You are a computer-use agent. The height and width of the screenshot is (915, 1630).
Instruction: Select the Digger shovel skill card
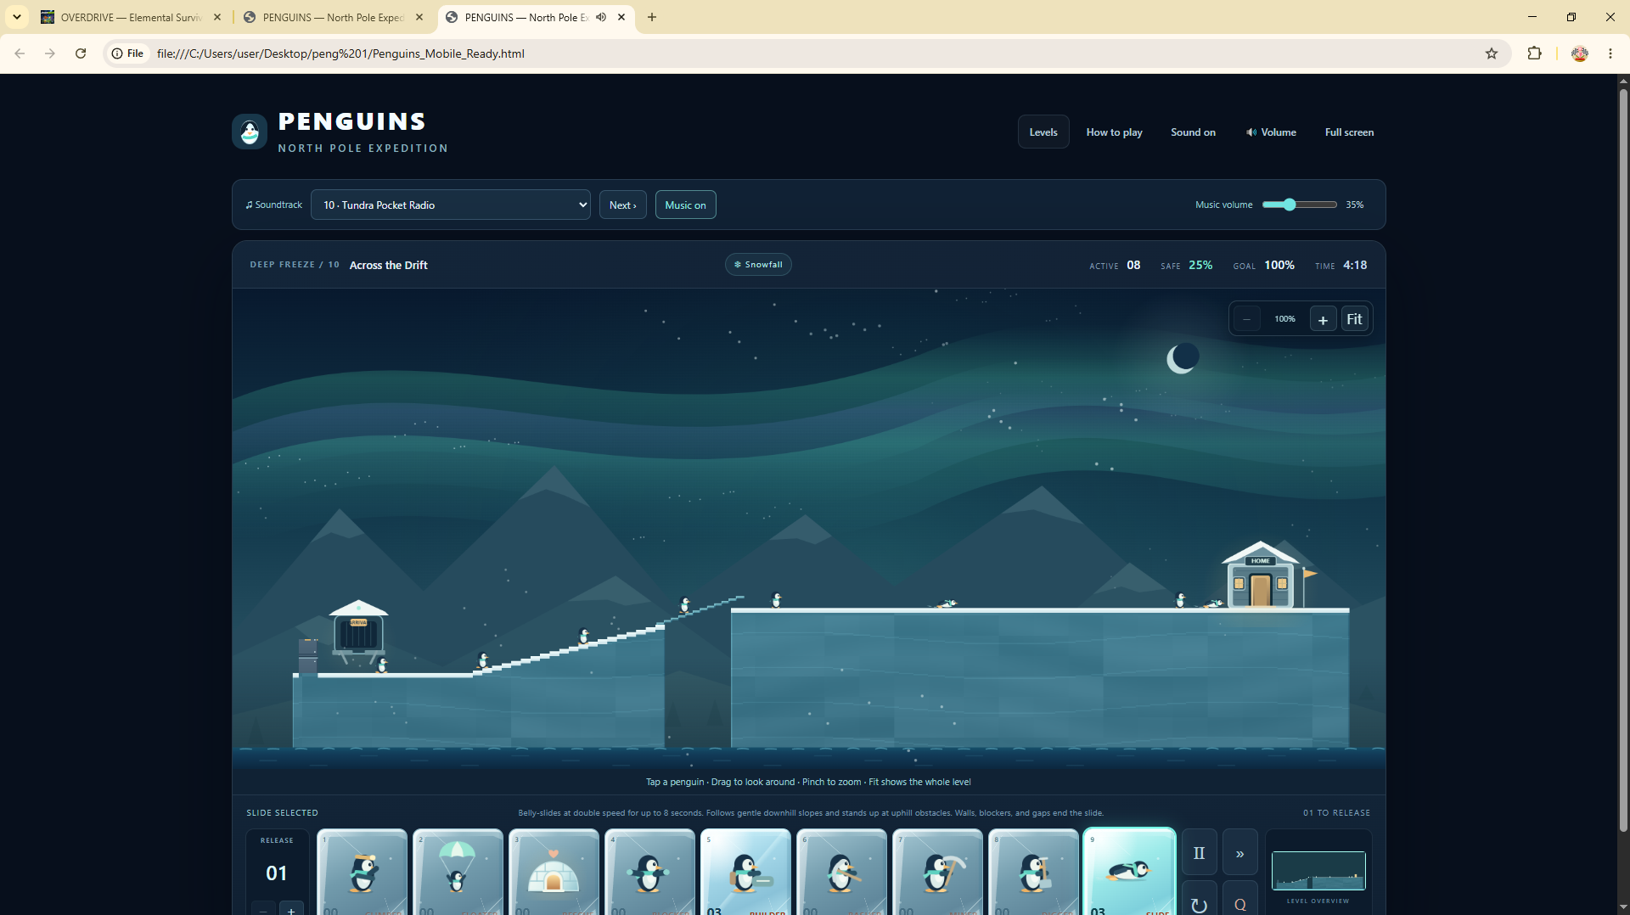1033,872
